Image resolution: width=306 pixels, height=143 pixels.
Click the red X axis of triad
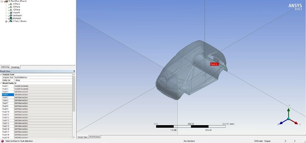coord(294,121)
